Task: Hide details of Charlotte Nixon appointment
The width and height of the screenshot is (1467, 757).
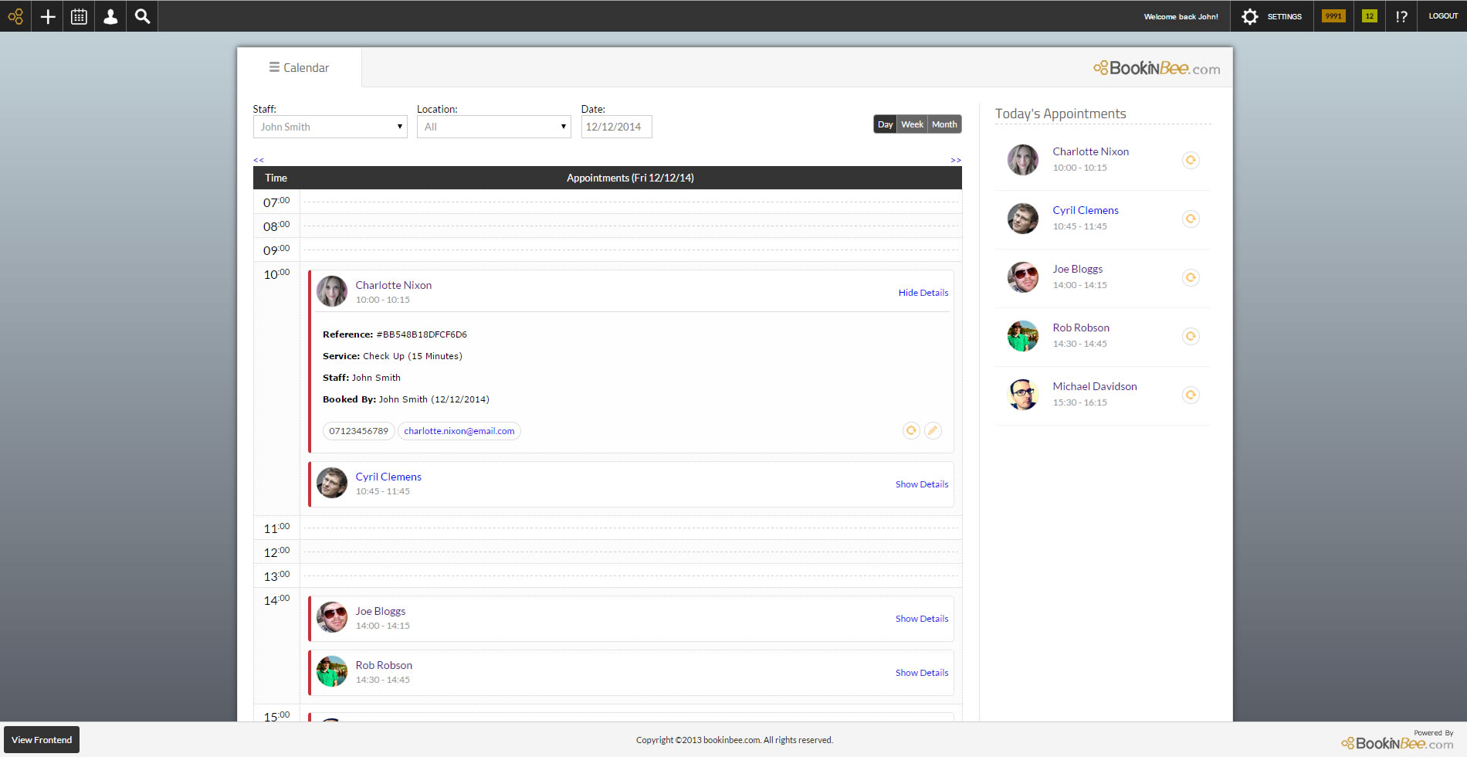Action: [x=923, y=293]
